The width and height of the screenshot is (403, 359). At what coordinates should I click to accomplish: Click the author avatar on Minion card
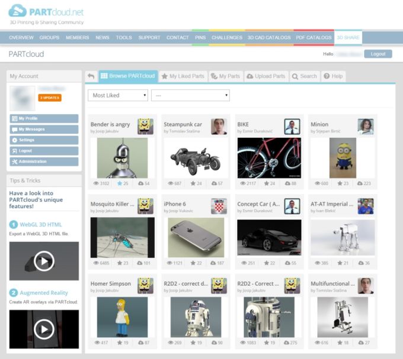(366, 127)
